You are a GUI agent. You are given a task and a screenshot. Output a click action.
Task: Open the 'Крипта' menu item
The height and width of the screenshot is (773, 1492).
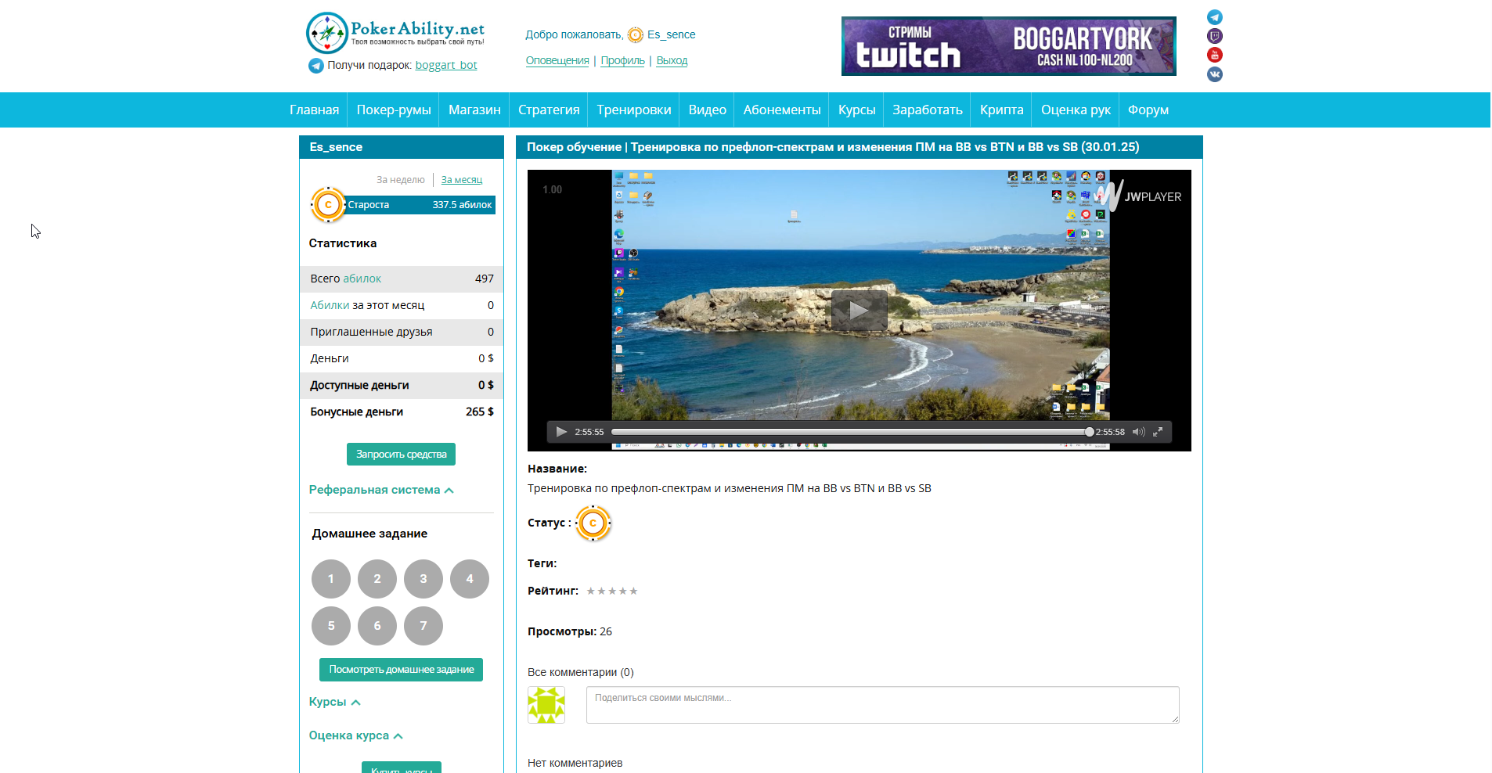click(x=1002, y=110)
